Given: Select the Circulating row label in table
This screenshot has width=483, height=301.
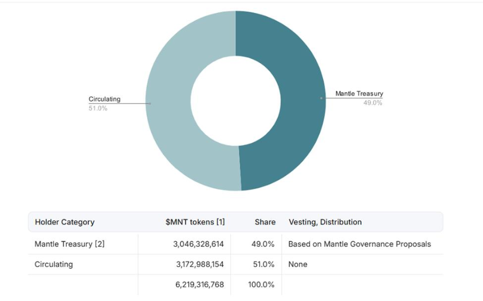Looking at the screenshot, I should point(53,264).
